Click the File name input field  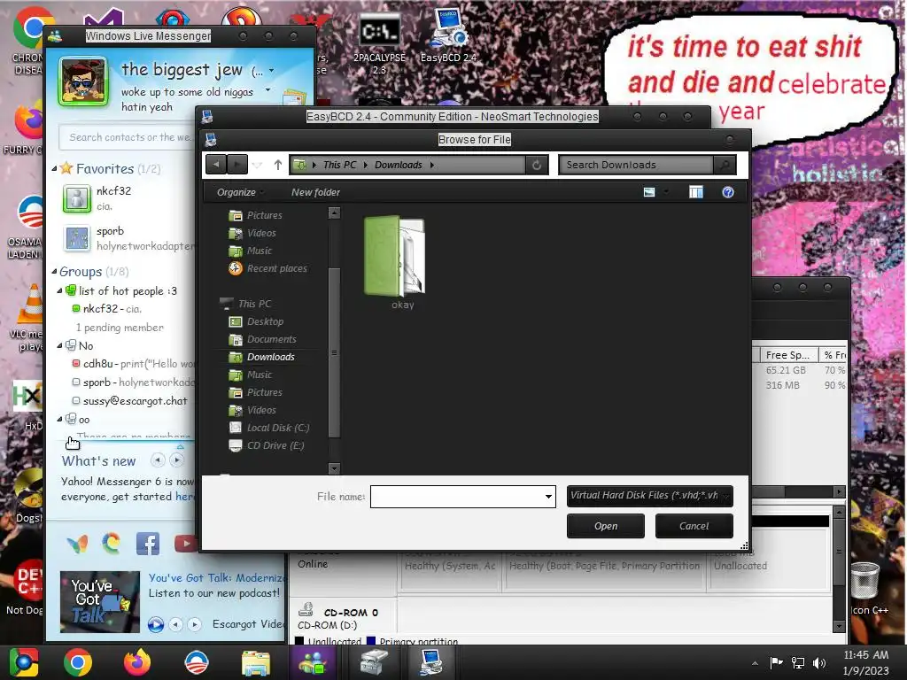tap(457, 496)
